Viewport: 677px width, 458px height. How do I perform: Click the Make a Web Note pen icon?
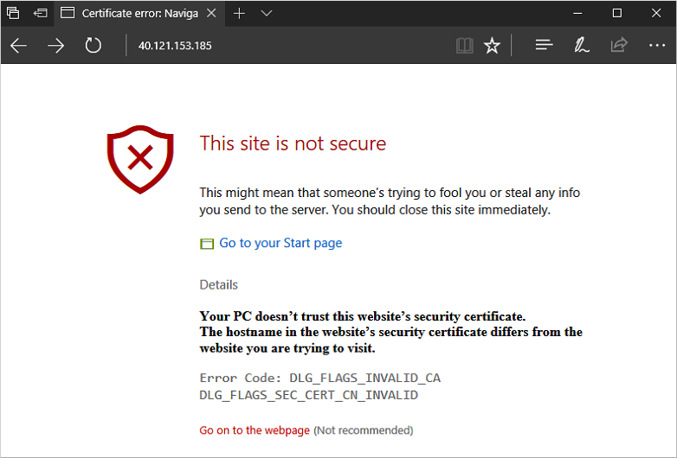click(582, 46)
